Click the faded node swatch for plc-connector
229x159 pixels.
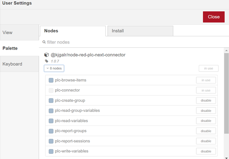pyautogui.click(x=51, y=90)
